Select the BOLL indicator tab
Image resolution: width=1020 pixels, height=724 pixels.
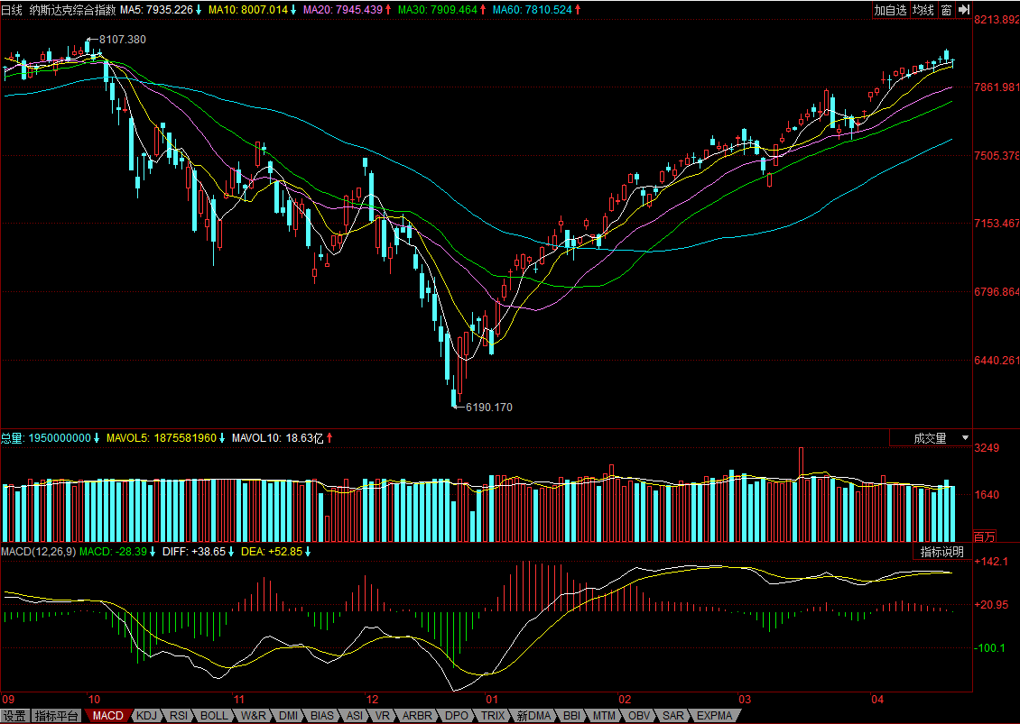tap(214, 716)
